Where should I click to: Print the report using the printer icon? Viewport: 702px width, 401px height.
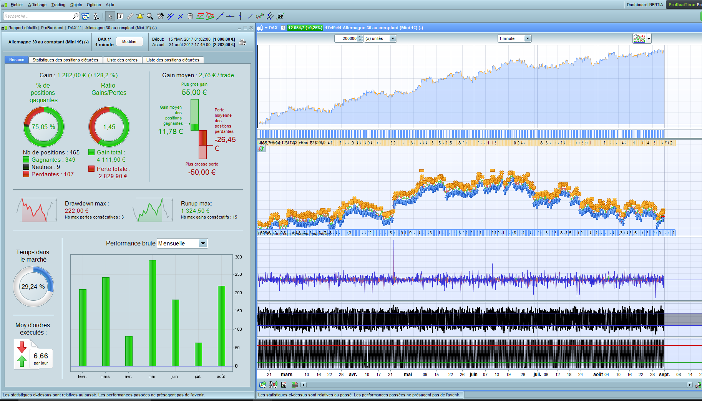[242, 42]
